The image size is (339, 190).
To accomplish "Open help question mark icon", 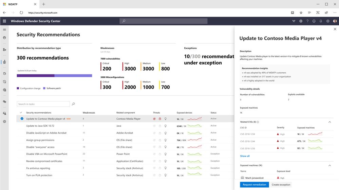I will (307, 21).
